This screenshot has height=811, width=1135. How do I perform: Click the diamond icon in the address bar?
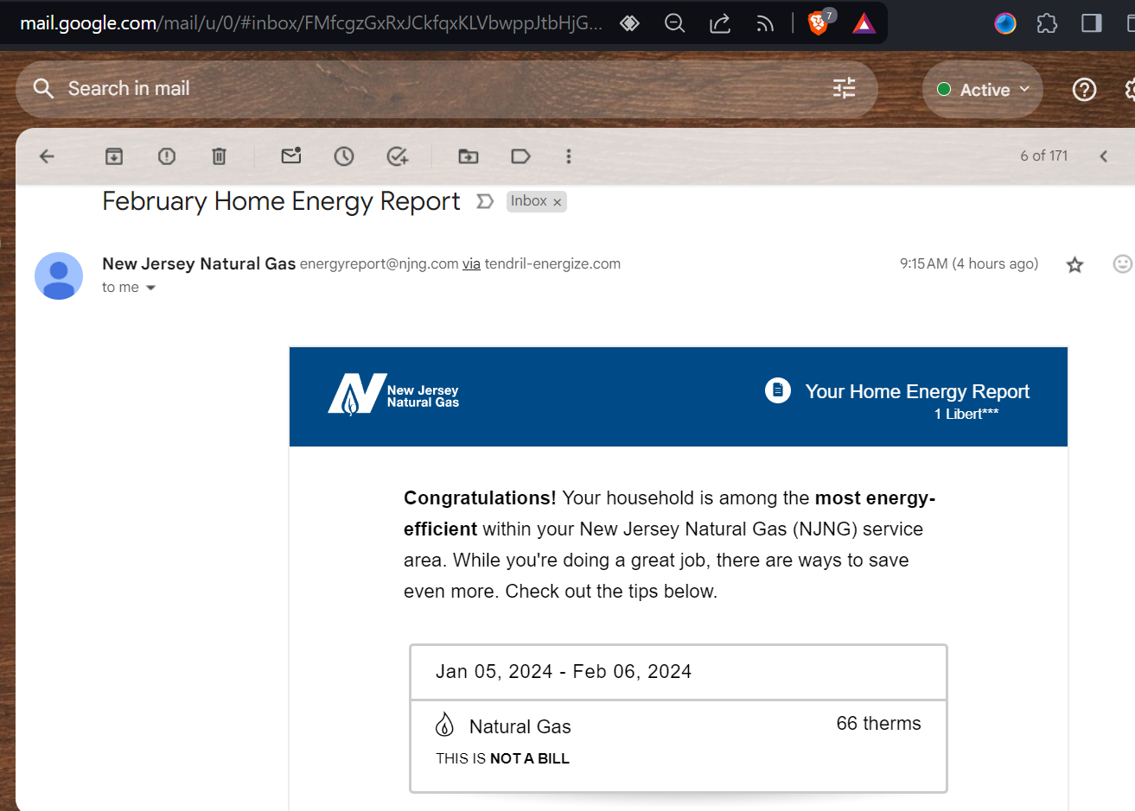(x=630, y=23)
